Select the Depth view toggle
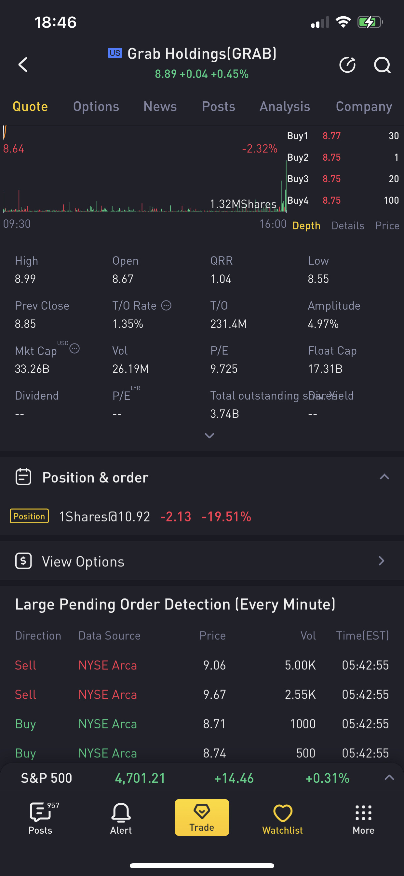The height and width of the screenshot is (876, 404). point(306,226)
